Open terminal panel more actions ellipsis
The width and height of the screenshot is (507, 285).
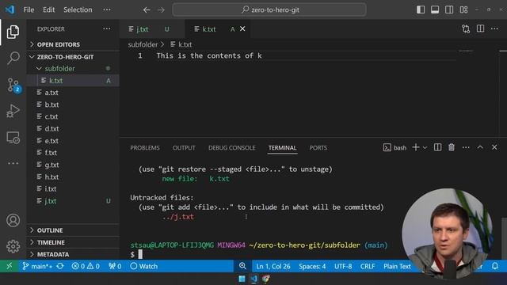pos(466,147)
